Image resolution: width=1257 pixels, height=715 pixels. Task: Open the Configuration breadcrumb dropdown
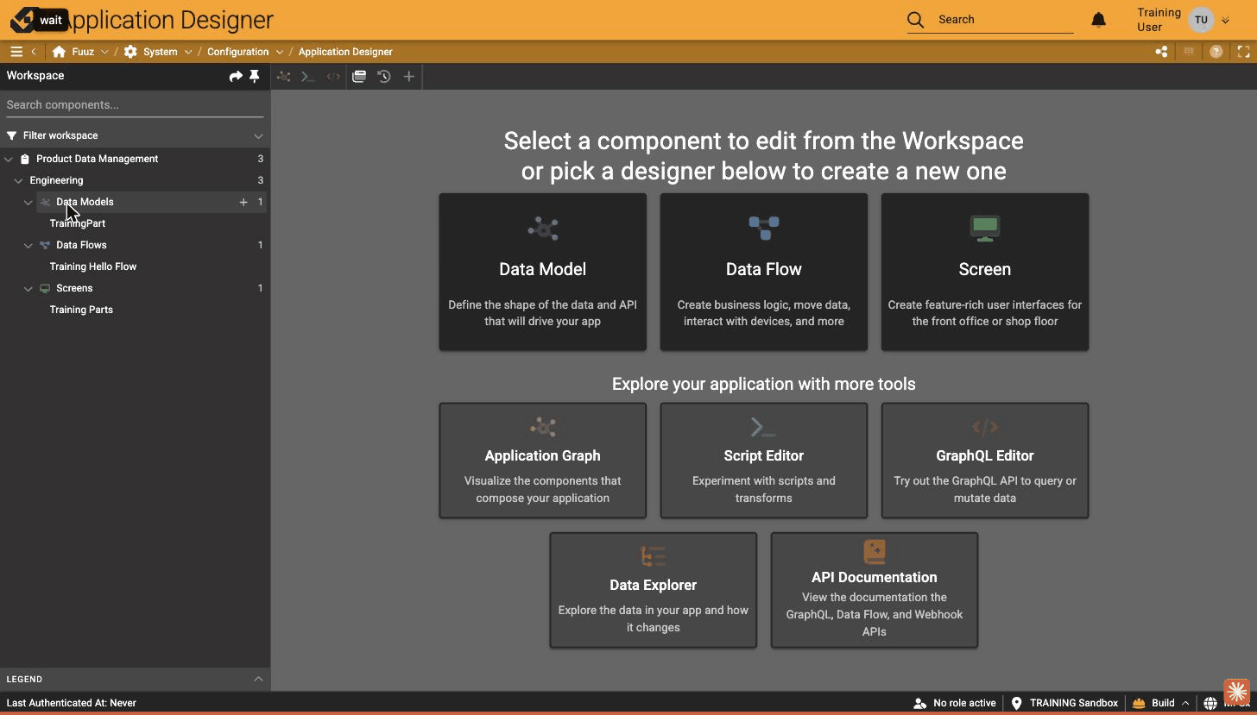[280, 52]
